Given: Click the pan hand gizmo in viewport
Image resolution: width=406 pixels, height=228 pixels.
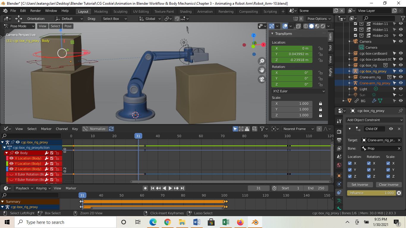Looking at the screenshot, I should (x=262, y=70).
